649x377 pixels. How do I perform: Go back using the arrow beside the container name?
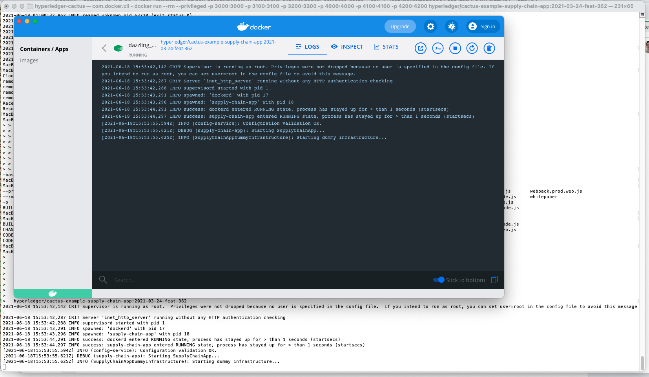[x=104, y=48]
